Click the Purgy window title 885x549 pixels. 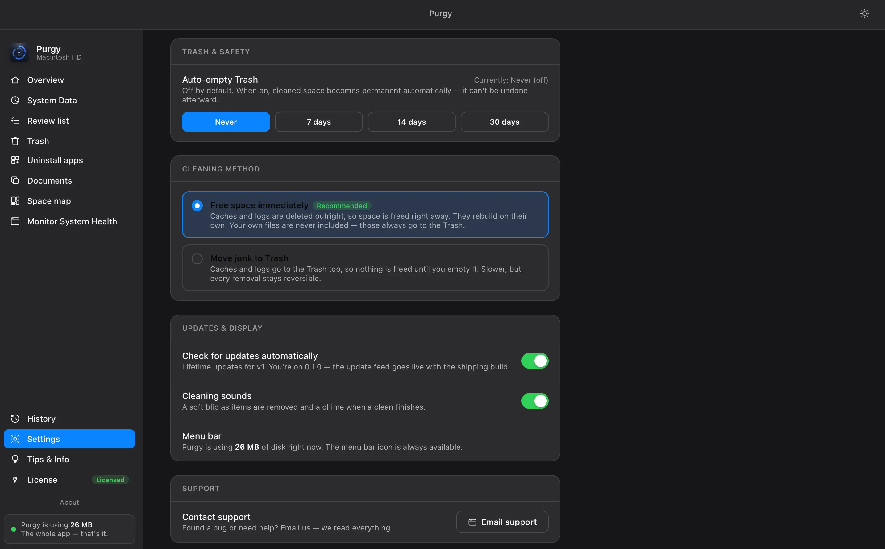pos(440,14)
